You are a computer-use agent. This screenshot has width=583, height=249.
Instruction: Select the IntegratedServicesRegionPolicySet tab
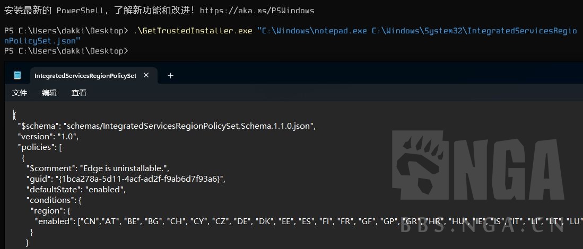[85, 75]
